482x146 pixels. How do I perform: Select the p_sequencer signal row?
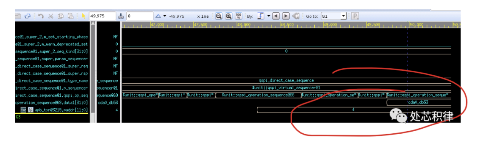pos(52,88)
